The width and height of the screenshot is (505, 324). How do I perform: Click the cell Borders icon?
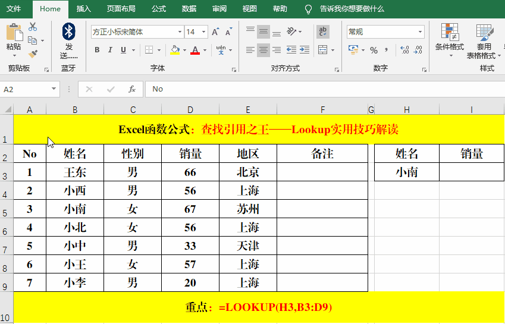pyautogui.click(x=149, y=50)
